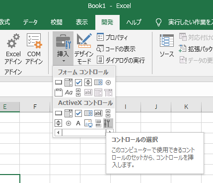Insert an ActiveX combo box
Image resolution: width=213 pixels, height=183 pixels.
click(69, 113)
